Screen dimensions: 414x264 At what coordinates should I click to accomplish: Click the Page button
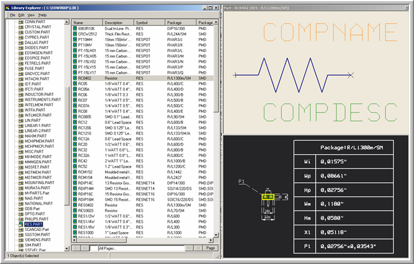tap(210, 248)
